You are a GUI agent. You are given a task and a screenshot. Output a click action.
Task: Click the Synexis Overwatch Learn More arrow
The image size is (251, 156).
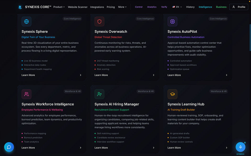point(153,75)
